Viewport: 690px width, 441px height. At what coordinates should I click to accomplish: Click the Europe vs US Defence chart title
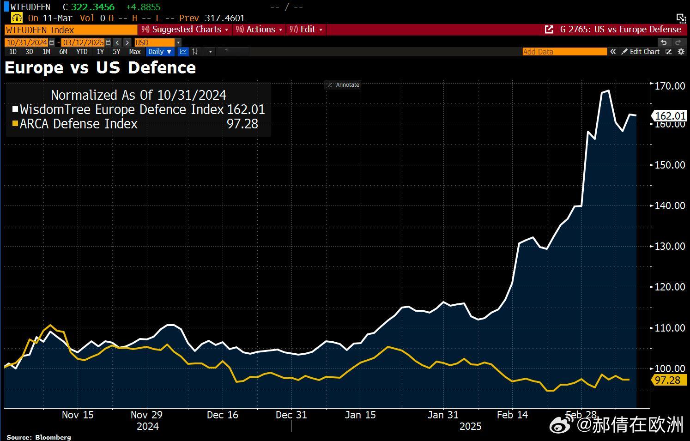point(100,67)
